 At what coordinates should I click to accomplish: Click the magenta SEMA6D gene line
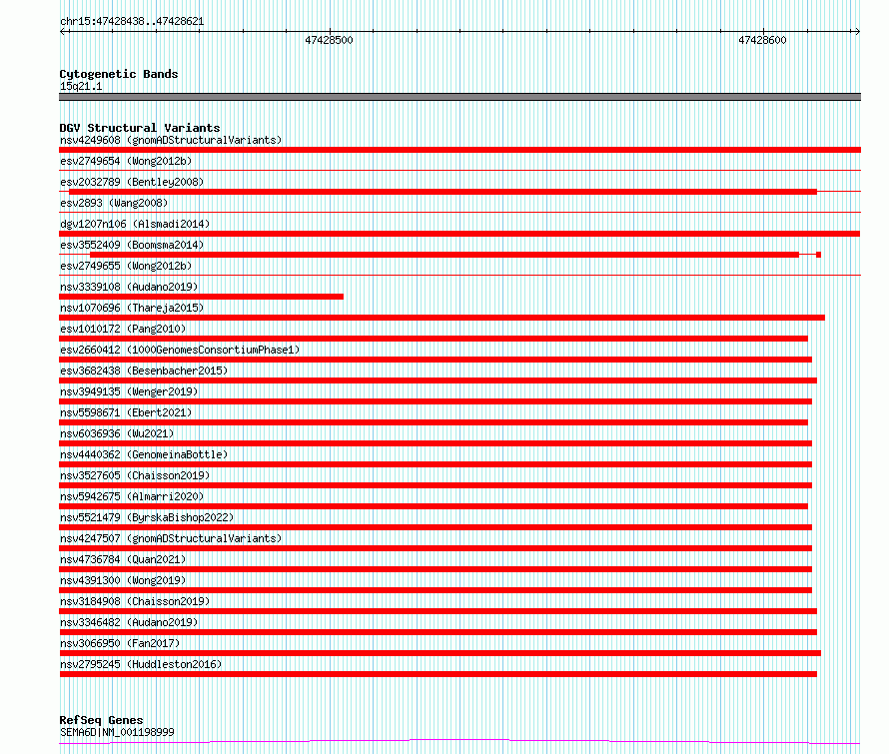tap(459, 741)
